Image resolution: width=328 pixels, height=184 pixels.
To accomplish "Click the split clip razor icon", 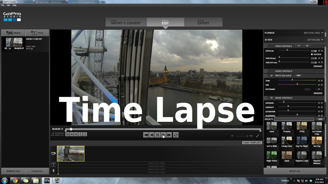I will point(67,134).
